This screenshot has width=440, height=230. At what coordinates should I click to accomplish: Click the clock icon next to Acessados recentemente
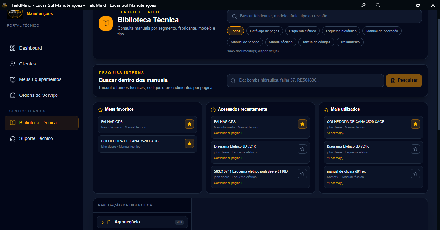coord(213,110)
